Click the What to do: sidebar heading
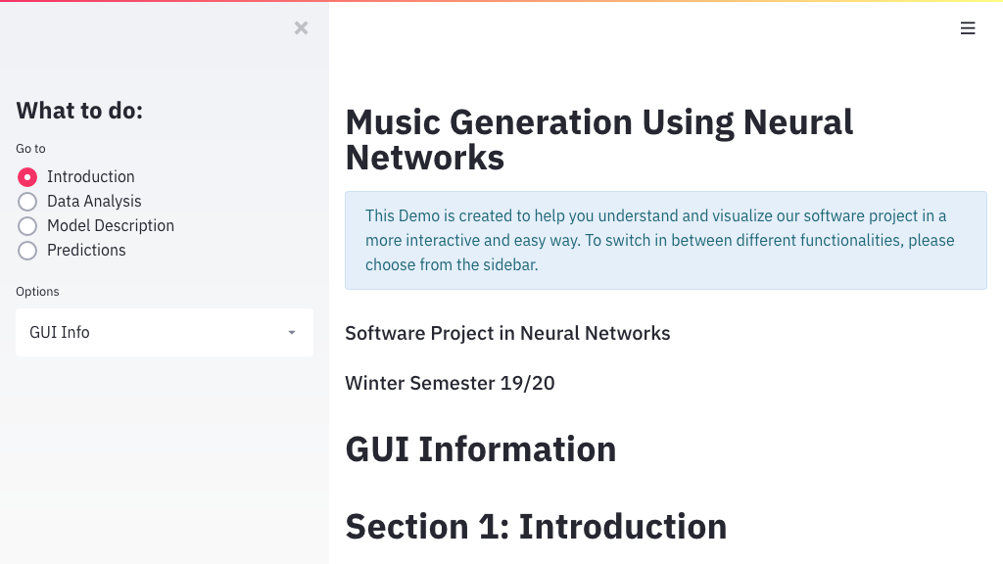The width and height of the screenshot is (1003, 564). click(x=79, y=111)
